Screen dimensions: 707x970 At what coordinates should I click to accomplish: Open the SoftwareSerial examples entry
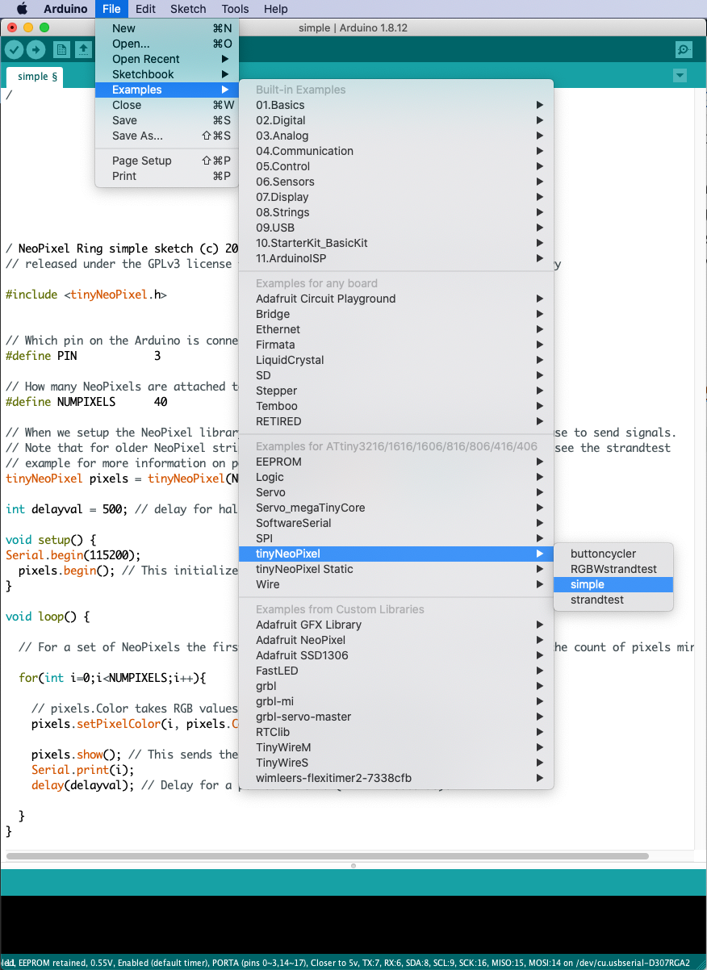click(x=396, y=523)
